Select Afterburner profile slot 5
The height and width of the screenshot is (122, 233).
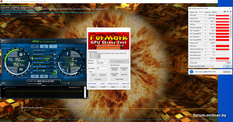(x=80, y=83)
